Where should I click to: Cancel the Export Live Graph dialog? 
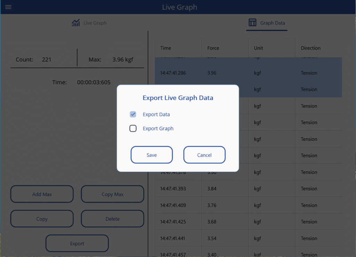[204, 155]
